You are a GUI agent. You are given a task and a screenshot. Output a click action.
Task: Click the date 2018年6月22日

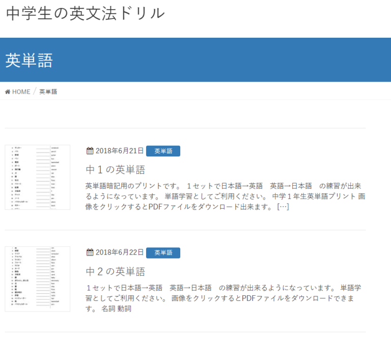coord(120,252)
